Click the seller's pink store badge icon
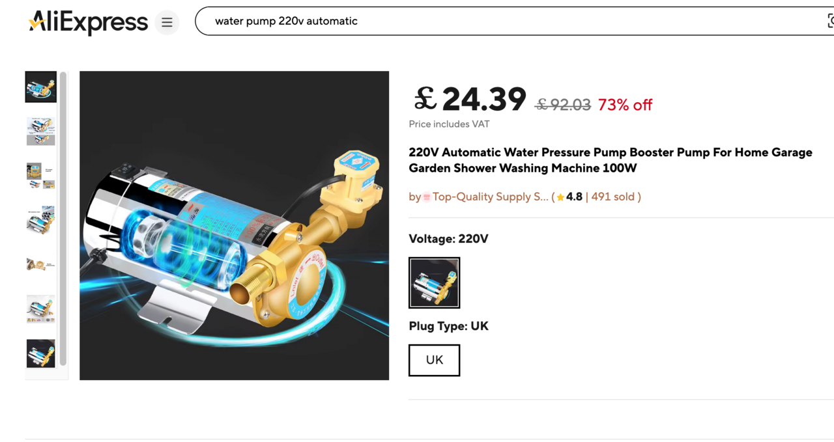 427,197
